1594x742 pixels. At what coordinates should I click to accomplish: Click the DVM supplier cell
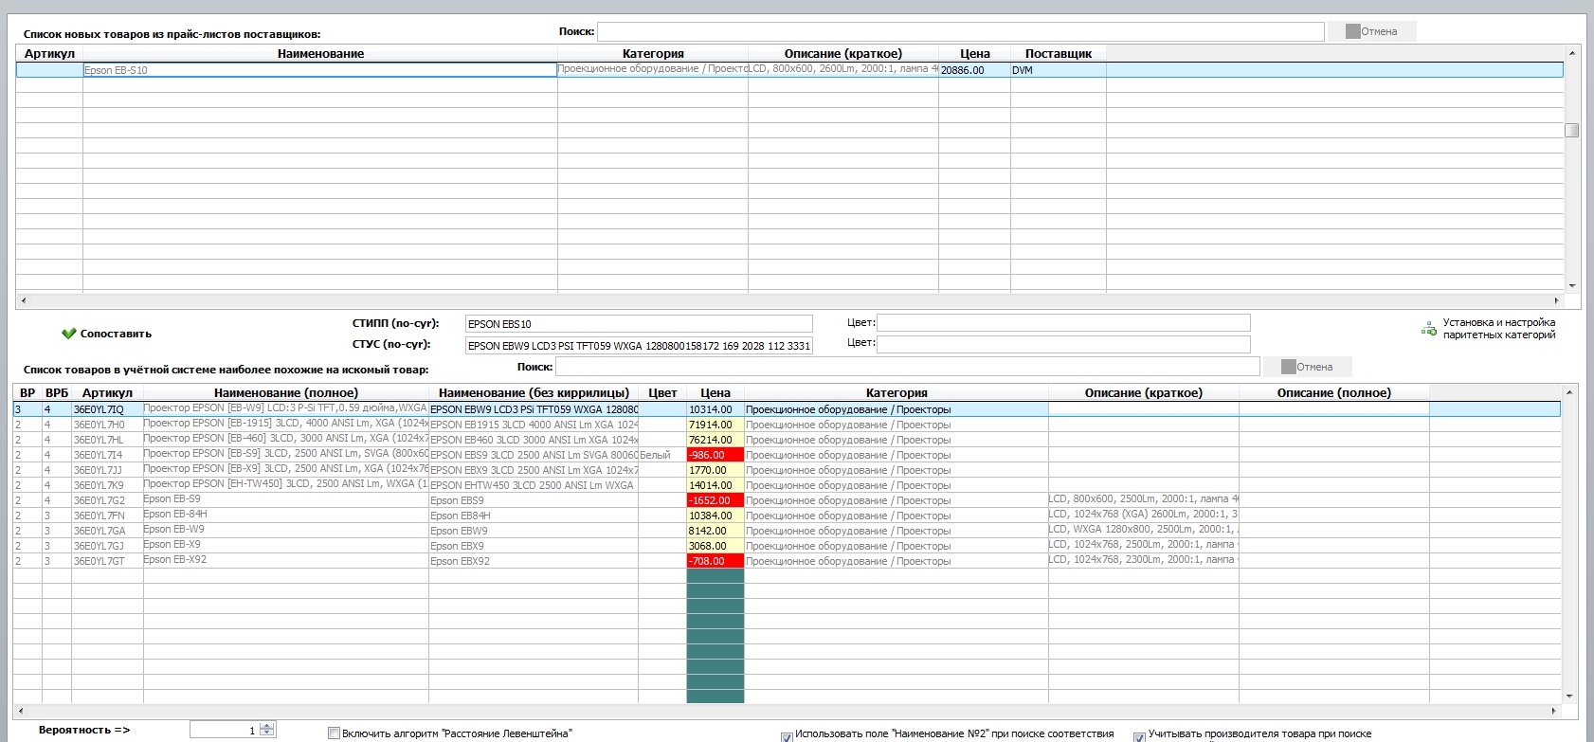(1059, 70)
